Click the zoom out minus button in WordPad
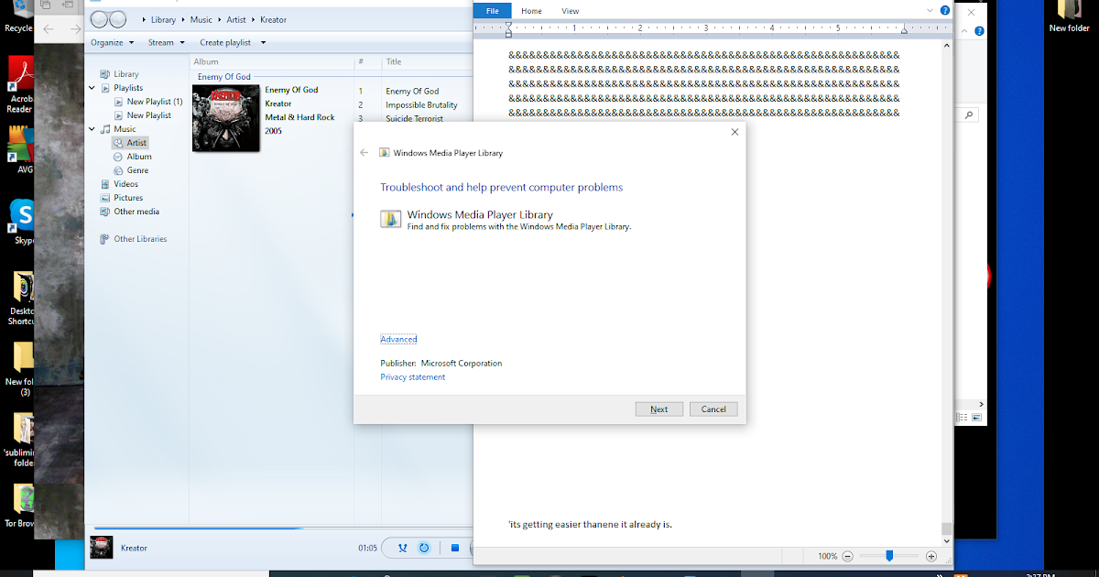 point(847,556)
